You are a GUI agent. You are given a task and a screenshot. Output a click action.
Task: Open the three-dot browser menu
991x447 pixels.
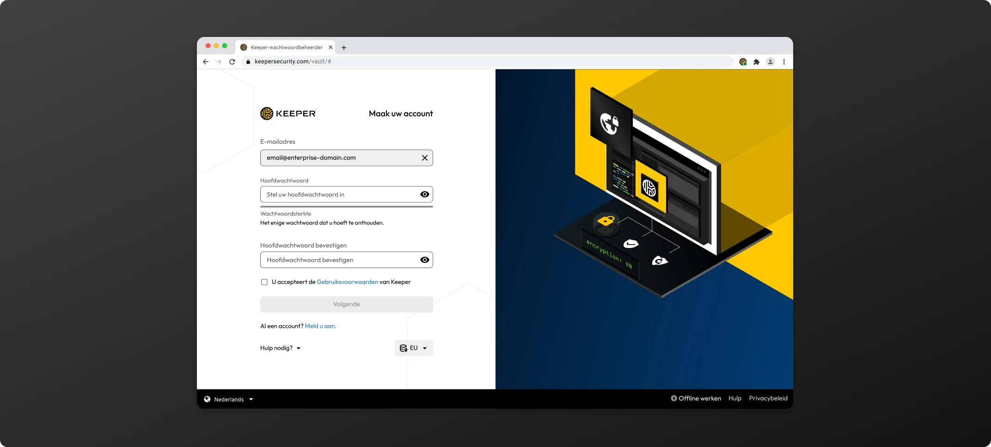784,62
